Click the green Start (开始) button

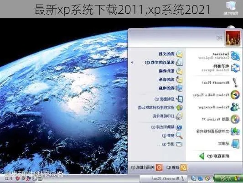pos(228,178)
